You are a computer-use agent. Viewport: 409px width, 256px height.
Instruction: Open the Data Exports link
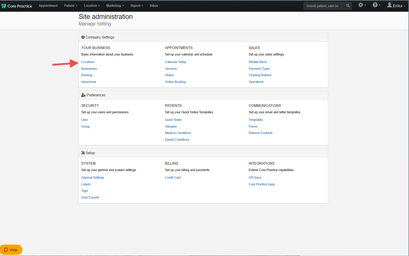[90, 197]
